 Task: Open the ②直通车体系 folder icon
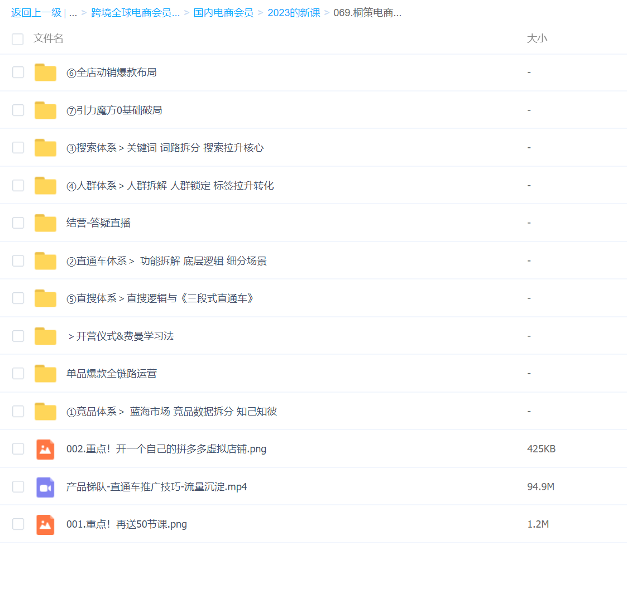coord(45,260)
